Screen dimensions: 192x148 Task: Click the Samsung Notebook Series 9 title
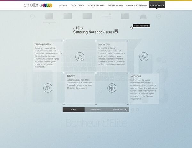tap(96, 30)
